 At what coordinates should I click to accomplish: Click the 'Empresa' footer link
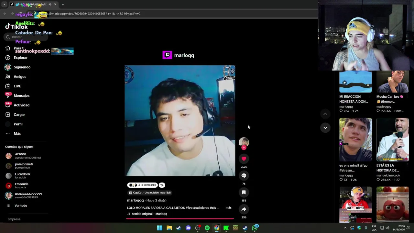[x=14, y=219]
